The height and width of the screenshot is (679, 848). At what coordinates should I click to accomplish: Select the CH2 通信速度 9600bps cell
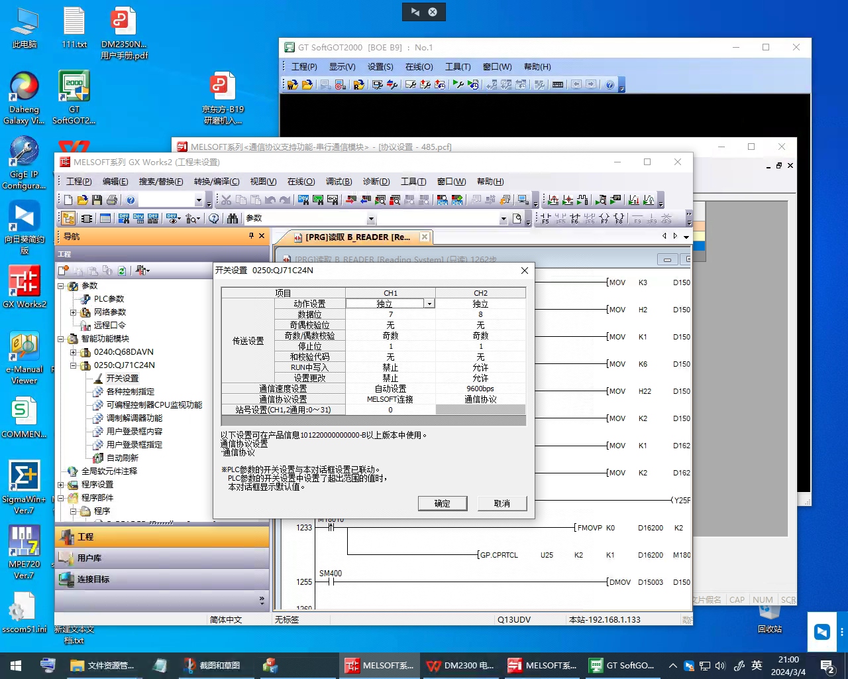[x=480, y=389]
